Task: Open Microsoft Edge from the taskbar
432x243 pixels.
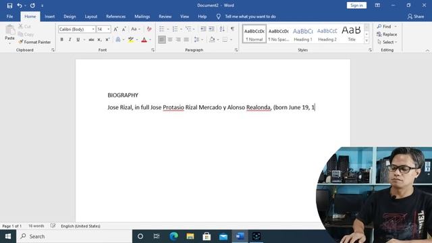Action: (173, 236)
